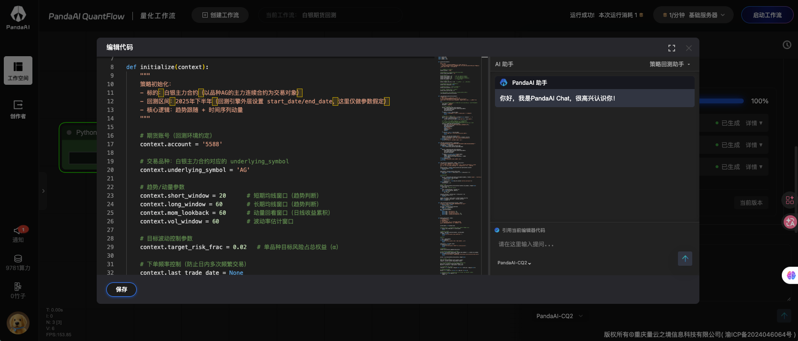
Task: Click the code minimap overview
Action: click(x=460, y=166)
